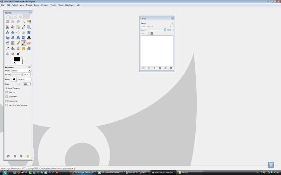
Task: Open the Windows Start orb
Action: [x=5, y=173]
